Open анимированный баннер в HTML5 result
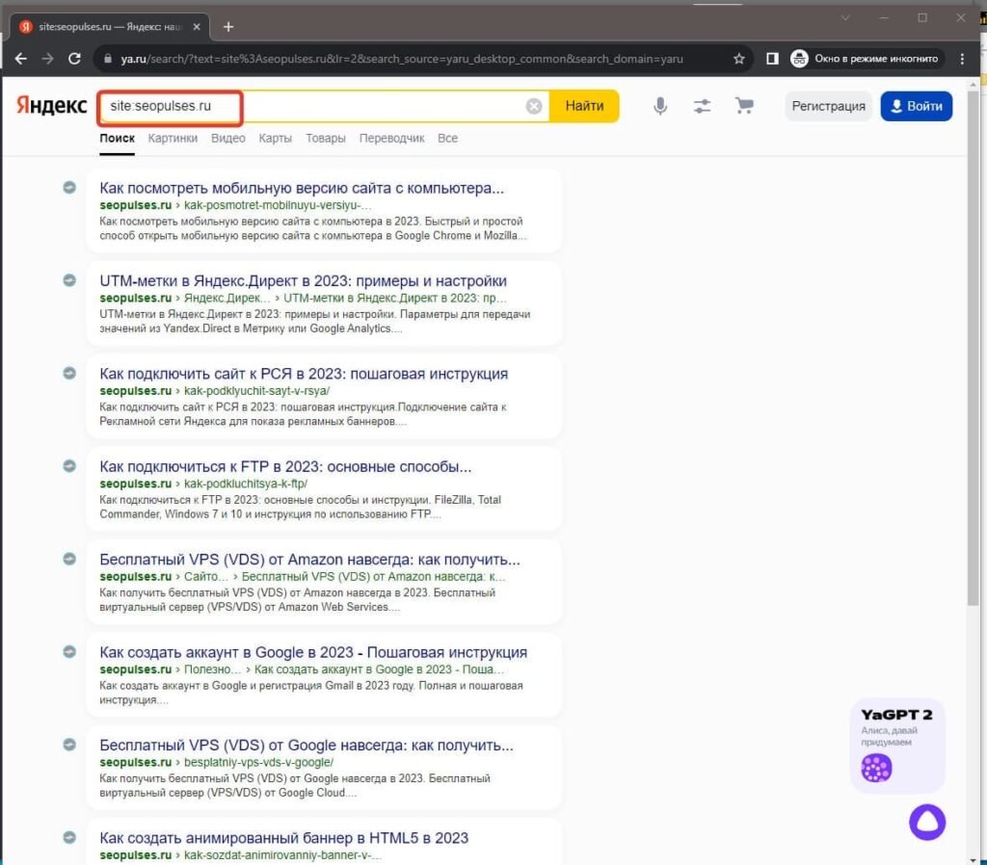 point(284,838)
